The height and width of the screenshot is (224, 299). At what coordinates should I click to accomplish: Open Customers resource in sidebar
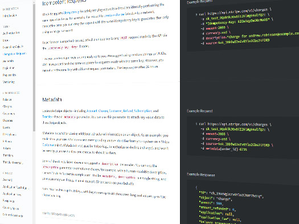(x=9, y=114)
